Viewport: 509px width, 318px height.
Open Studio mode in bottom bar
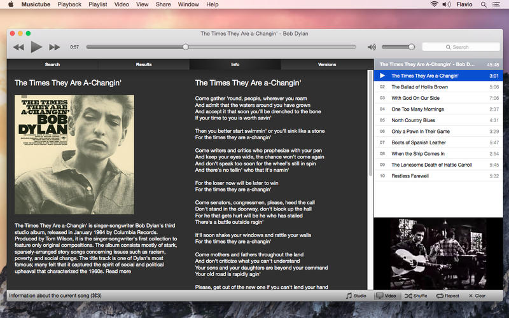tap(356, 296)
